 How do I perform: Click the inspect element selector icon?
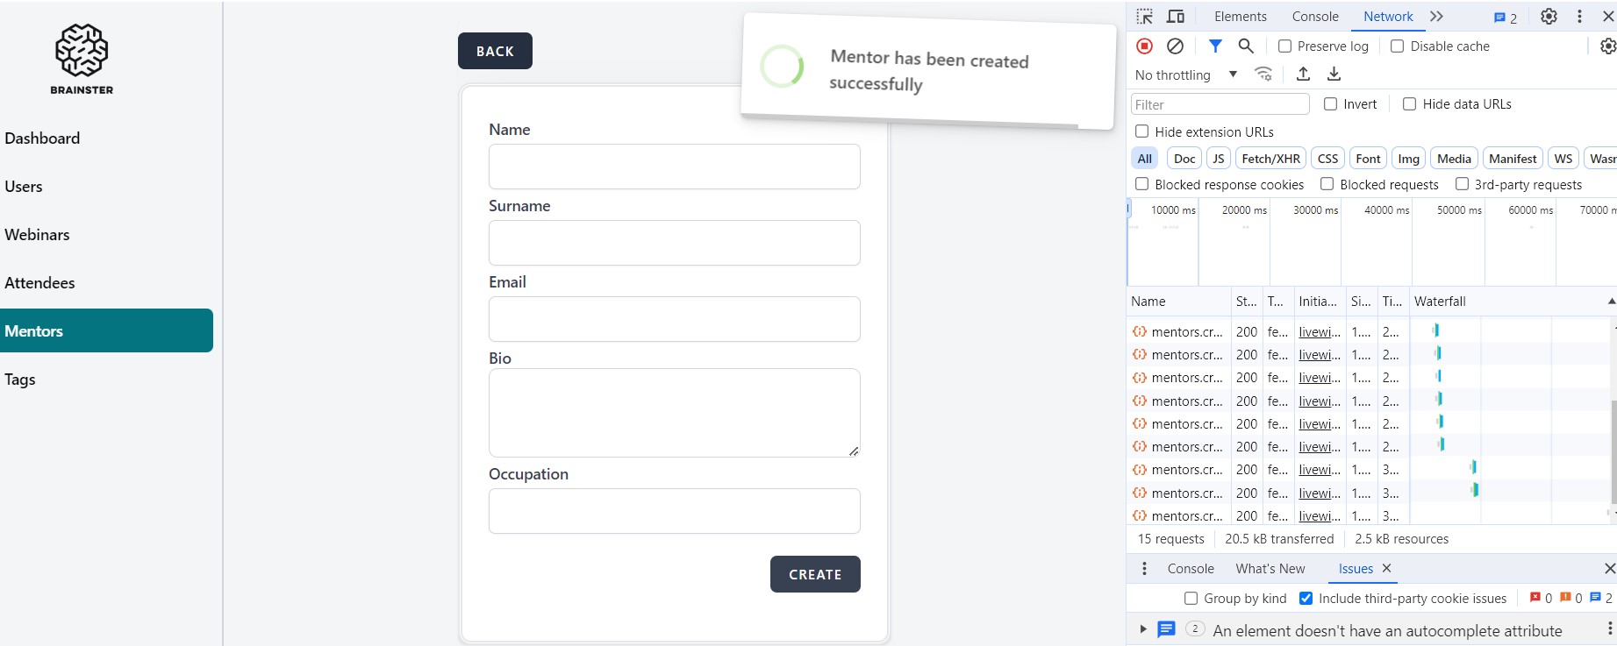point(1145,17)
